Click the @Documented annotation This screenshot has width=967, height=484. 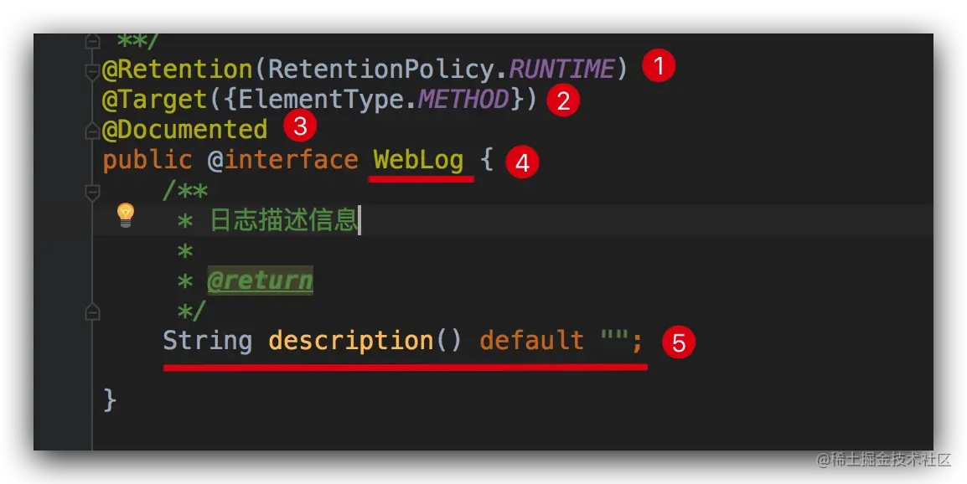[x=184, y=130]
